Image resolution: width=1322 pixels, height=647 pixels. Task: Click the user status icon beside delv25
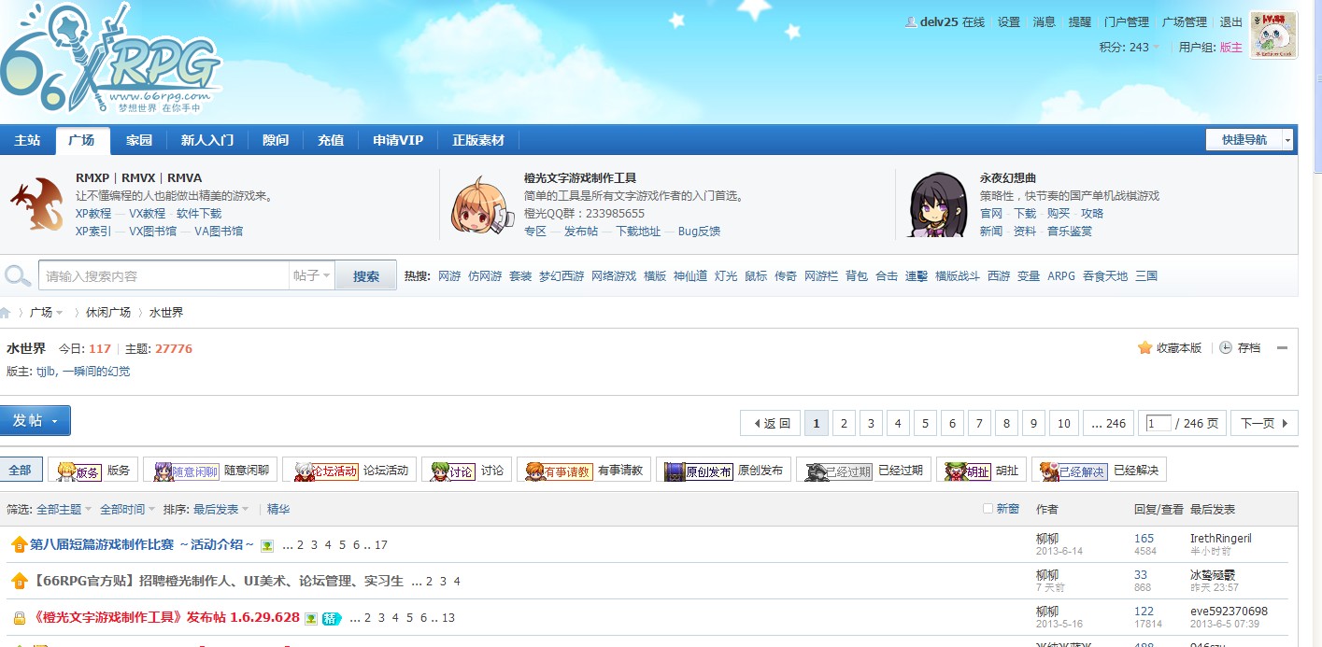point(910,22)
